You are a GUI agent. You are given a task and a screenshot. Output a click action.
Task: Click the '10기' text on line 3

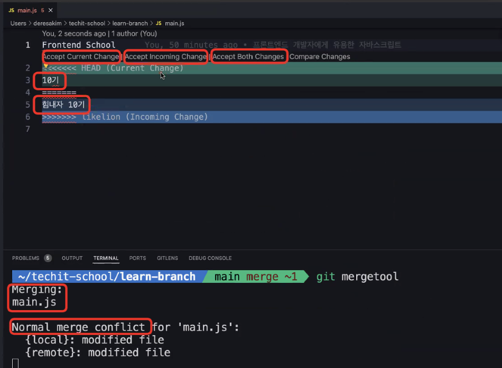pos(50,80)
